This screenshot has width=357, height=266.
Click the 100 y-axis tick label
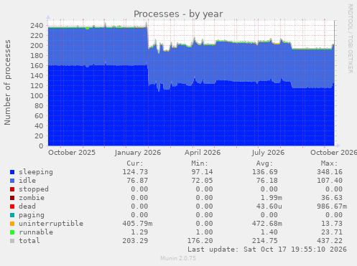pos(37,96)
